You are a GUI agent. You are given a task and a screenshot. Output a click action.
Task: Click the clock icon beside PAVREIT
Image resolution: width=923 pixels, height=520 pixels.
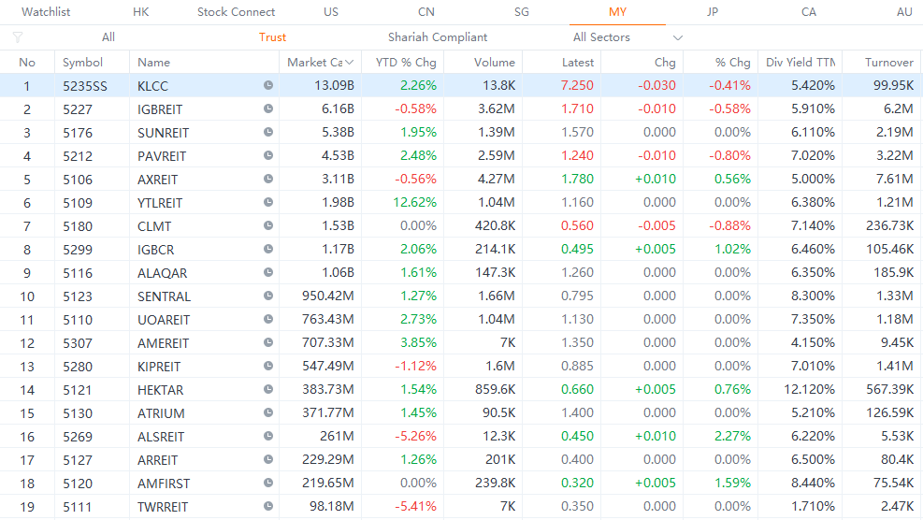(267, 155)
